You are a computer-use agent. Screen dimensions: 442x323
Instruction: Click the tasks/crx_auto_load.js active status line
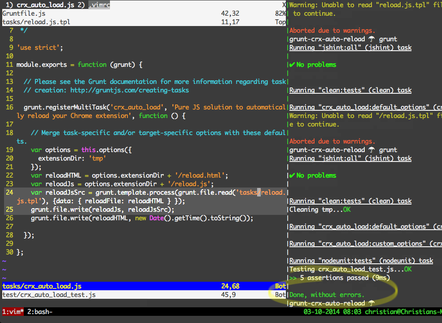pyautogui.click(x=144, y=286)
